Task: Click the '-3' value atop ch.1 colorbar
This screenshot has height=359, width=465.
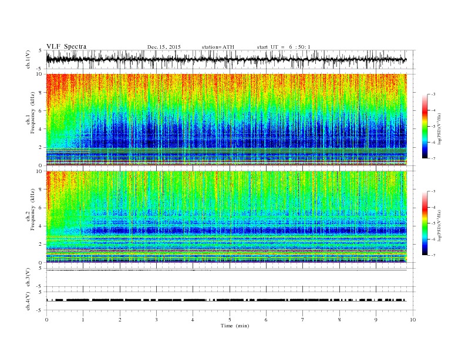Action: 433,94
